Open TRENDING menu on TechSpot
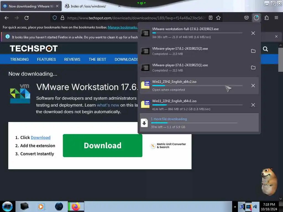 click(19, 60)
